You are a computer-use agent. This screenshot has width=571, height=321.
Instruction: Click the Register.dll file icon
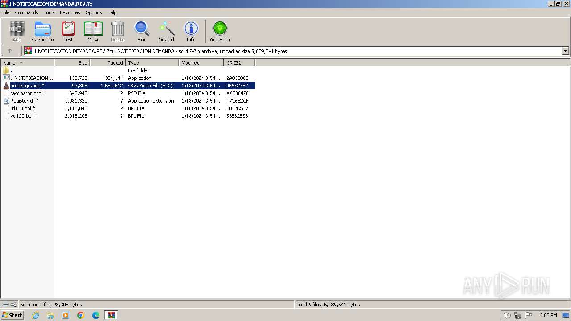pos(6,101)
